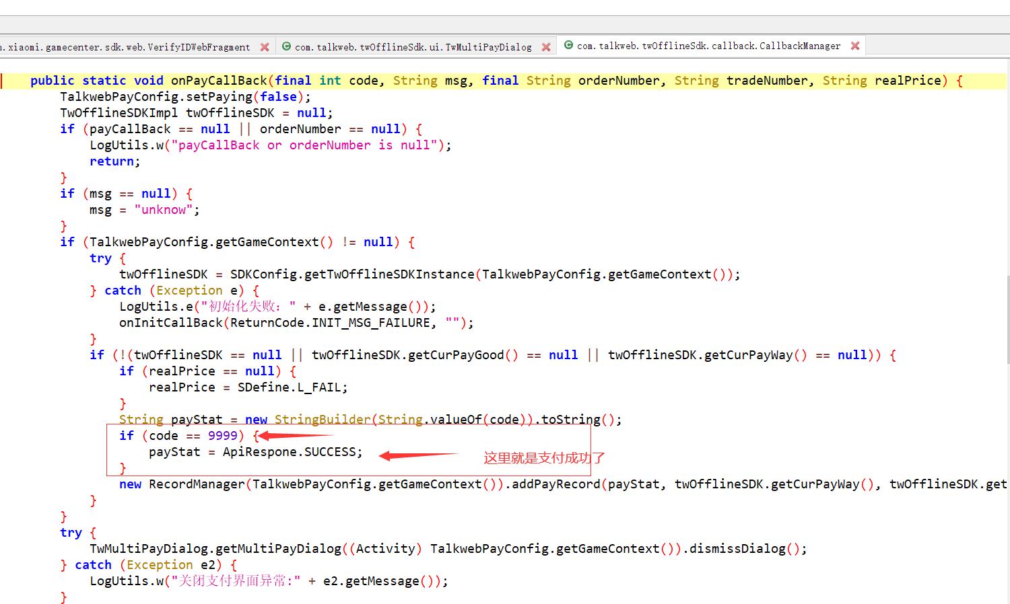This screenshot has width=1010, height=604.
Task: Click the 'realPrice = SDefine.L_FAIL' line
Action: pos(248,387)
